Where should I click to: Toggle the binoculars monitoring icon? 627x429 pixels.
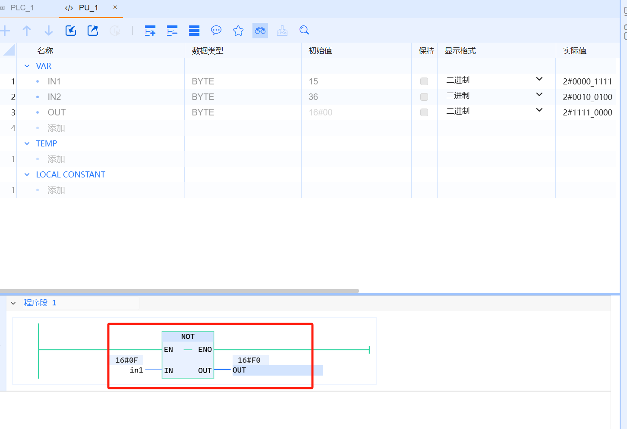[x=260, y=31]
